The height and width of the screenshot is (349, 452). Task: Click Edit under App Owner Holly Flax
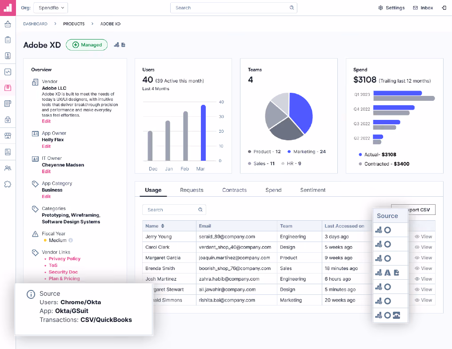[x=46, y=146]
